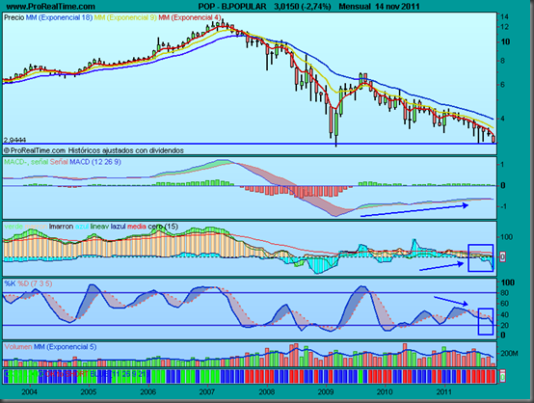Click the cero (15) legend label
This screenshot has width=534, height=403.
click(163, 227)
